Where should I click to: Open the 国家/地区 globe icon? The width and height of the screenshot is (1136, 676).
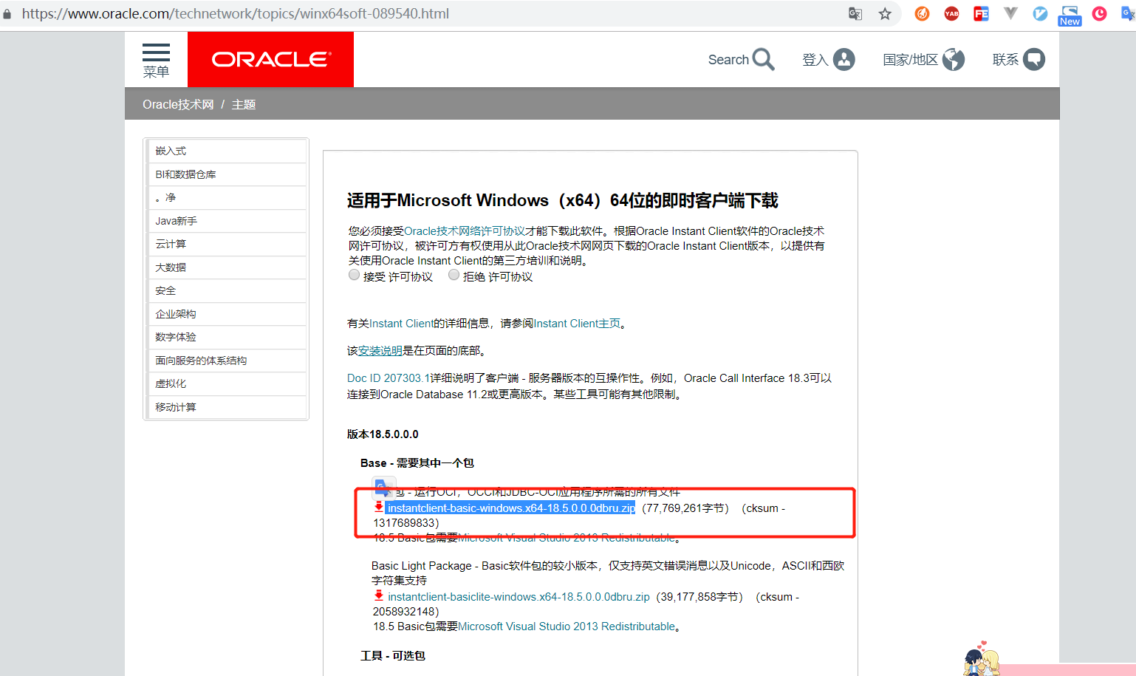tap(954, 59)
